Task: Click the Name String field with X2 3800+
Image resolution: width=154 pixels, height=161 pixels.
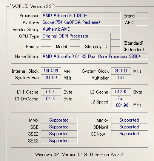Action: [94, 56]
